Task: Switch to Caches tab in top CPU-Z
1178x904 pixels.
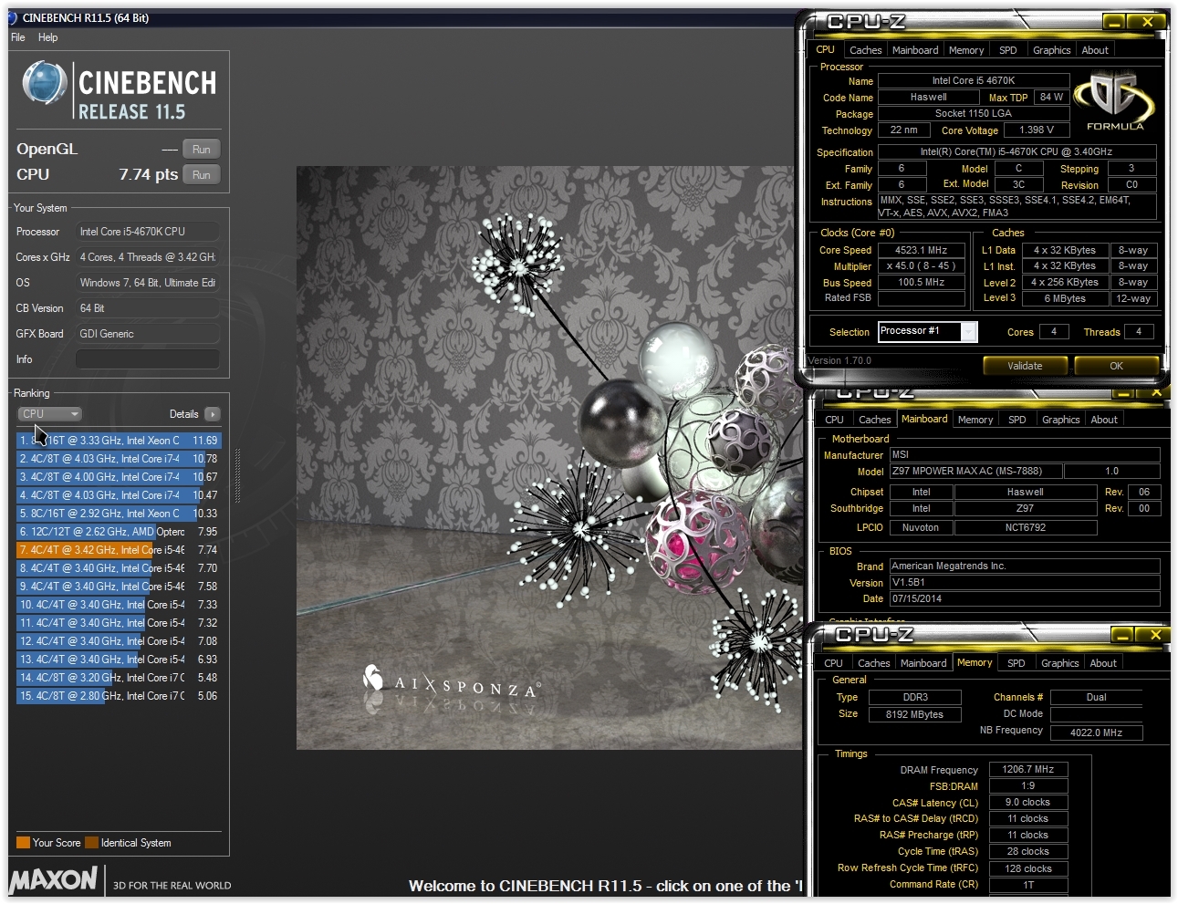Action: click(865, 50)
